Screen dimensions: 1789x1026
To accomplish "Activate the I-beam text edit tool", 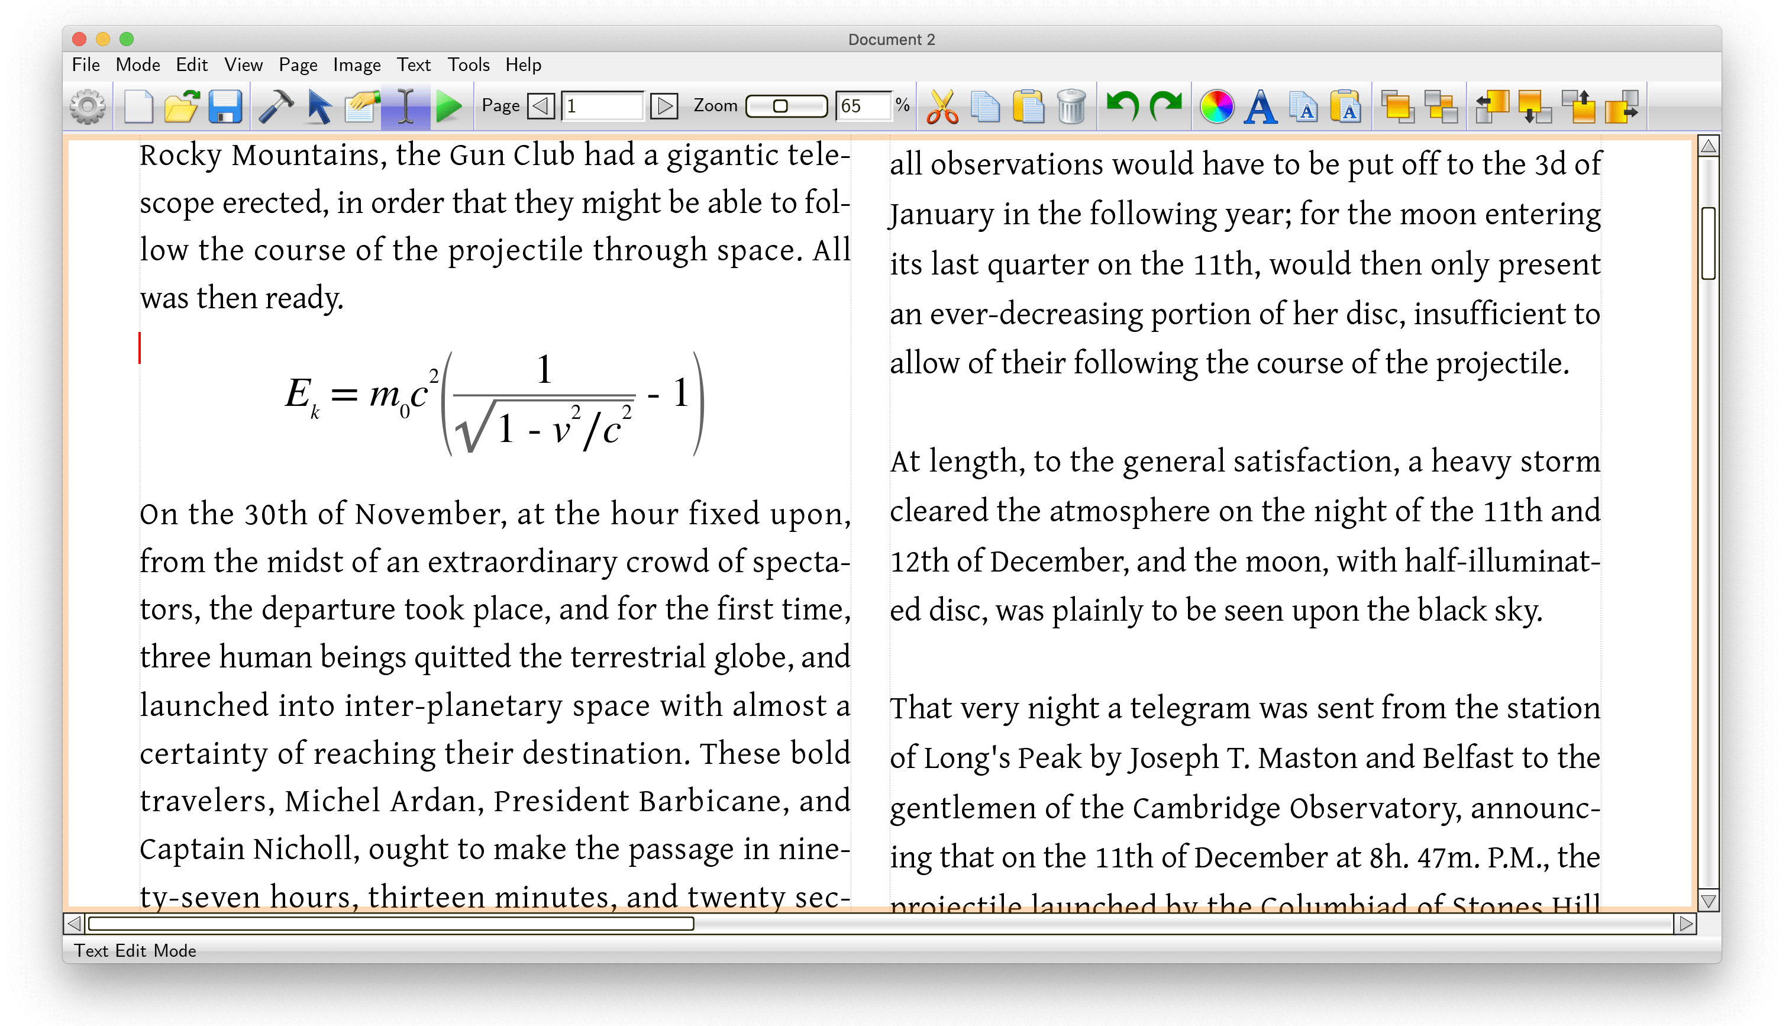I will (406, 107).
